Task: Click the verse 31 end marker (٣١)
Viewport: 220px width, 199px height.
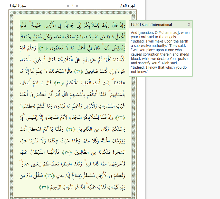Action: pyautogui.click(x=78, y=71)
